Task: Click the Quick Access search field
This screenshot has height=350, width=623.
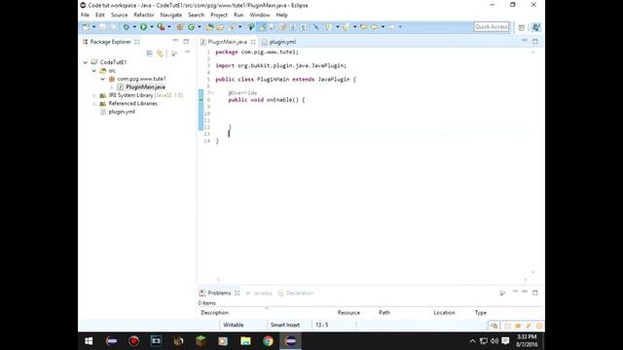Action: click(491, 27)
